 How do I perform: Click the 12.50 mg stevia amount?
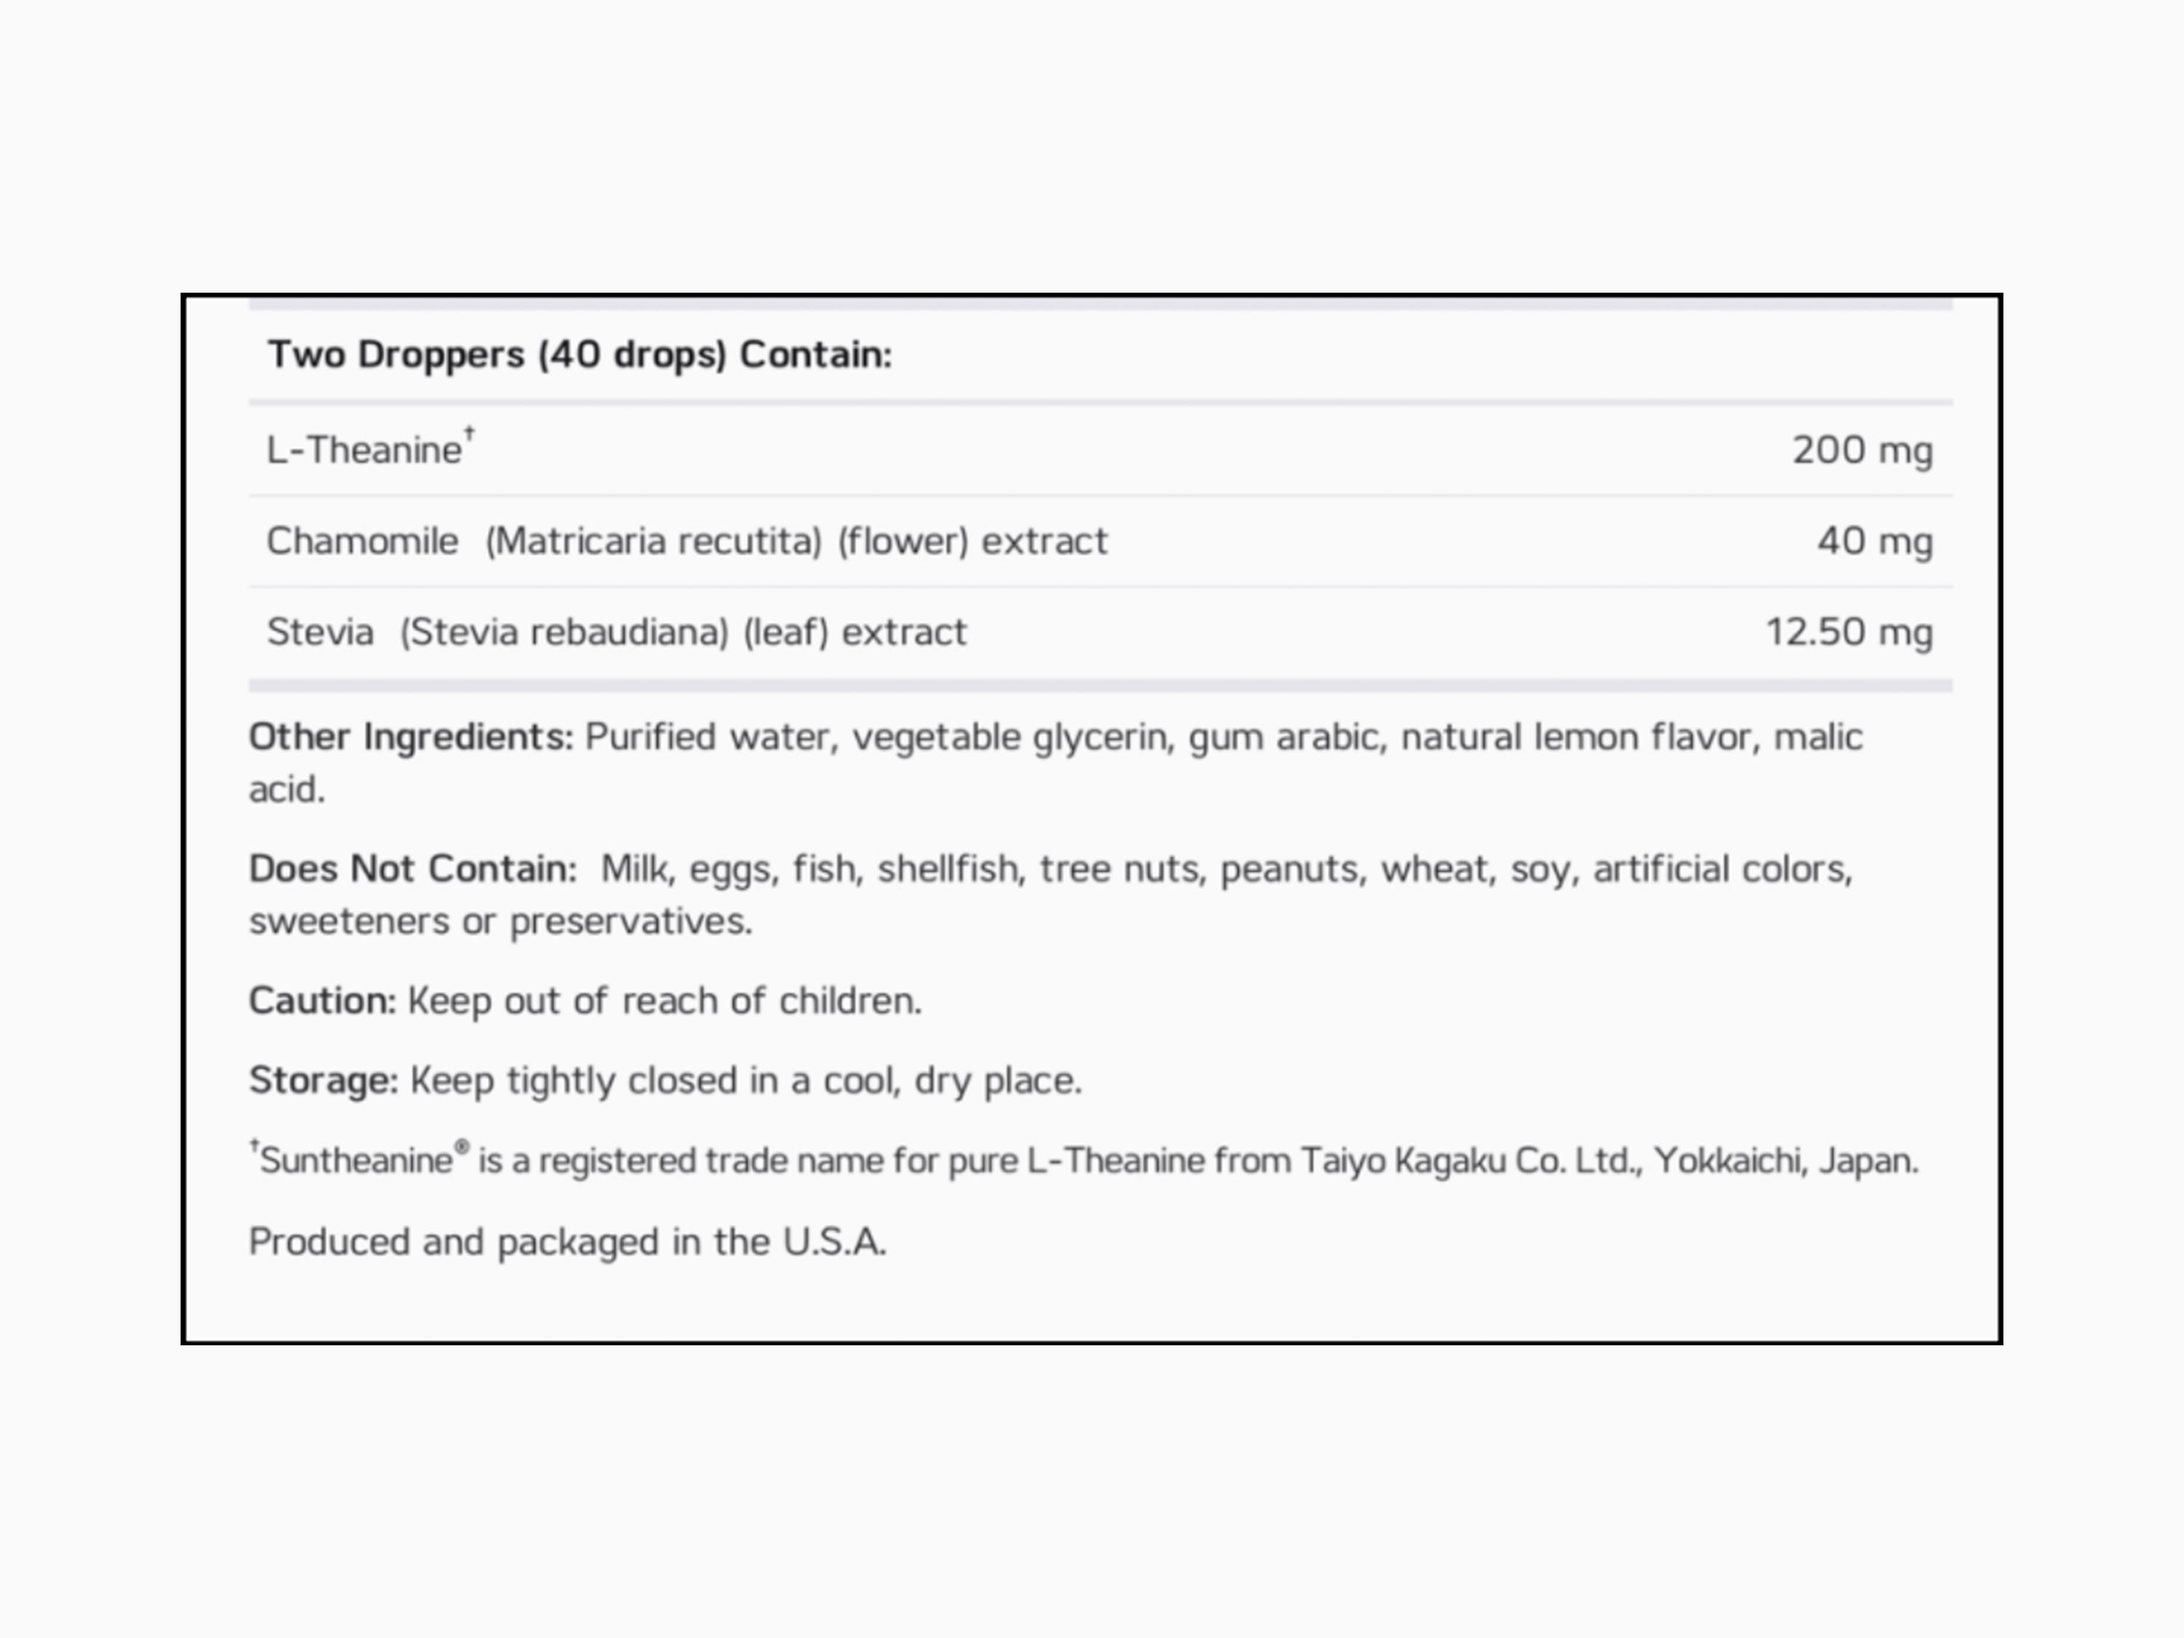point(1848,632)
